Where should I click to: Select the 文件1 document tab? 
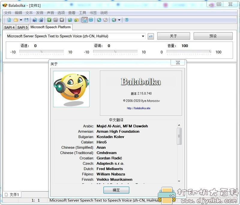[12, 195]
